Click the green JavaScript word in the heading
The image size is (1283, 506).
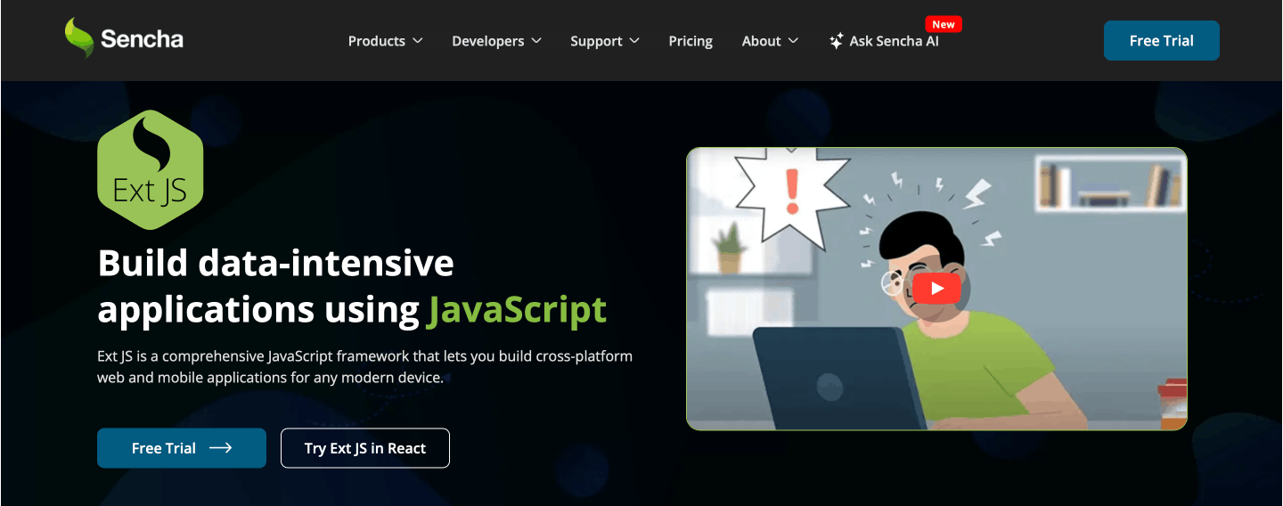point(518,309)
